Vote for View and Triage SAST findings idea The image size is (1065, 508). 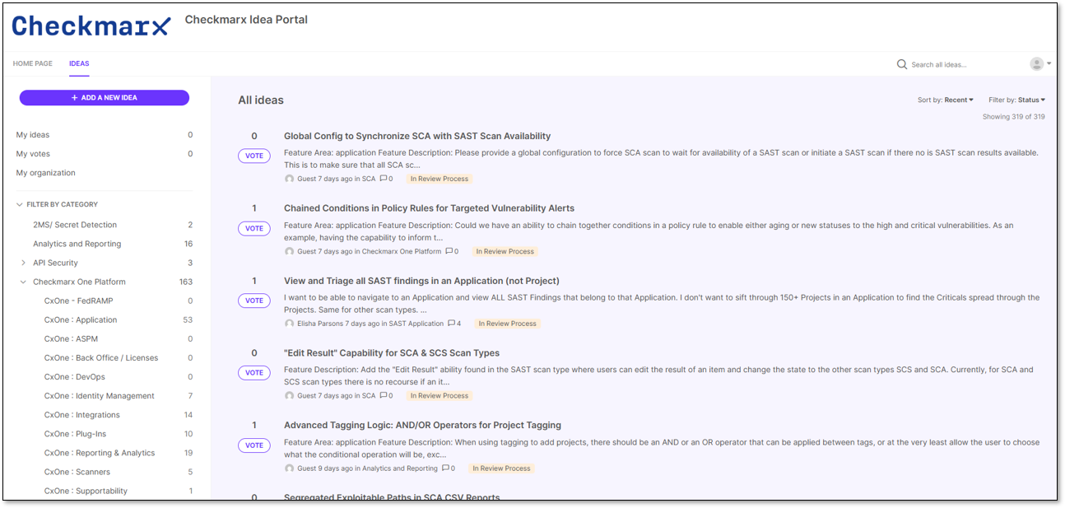(254, 301)
